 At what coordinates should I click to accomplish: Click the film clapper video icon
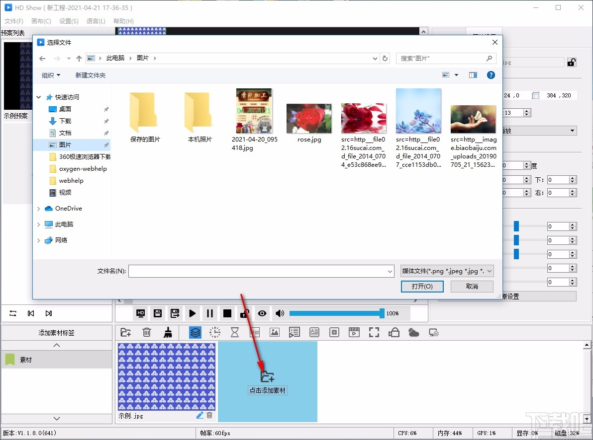pos(354,332)
